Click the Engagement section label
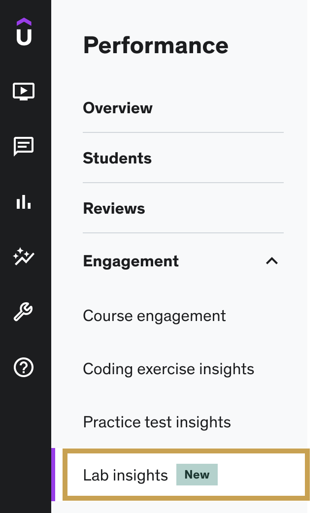 coord(131,261)
